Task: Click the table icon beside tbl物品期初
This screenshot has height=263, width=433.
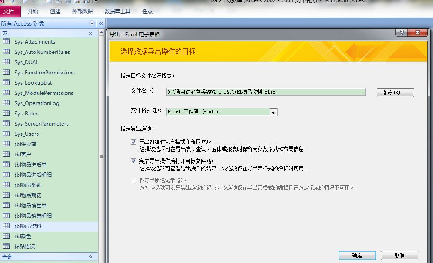Action: (x=6, y=195)
